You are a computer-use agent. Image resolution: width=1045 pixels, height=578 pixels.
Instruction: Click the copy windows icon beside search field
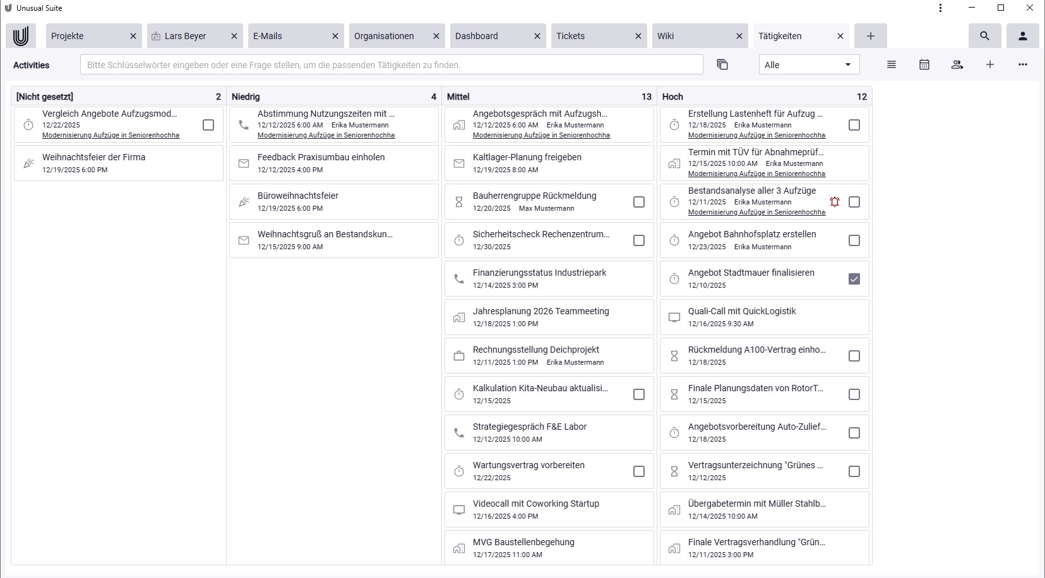pos(722,64)
